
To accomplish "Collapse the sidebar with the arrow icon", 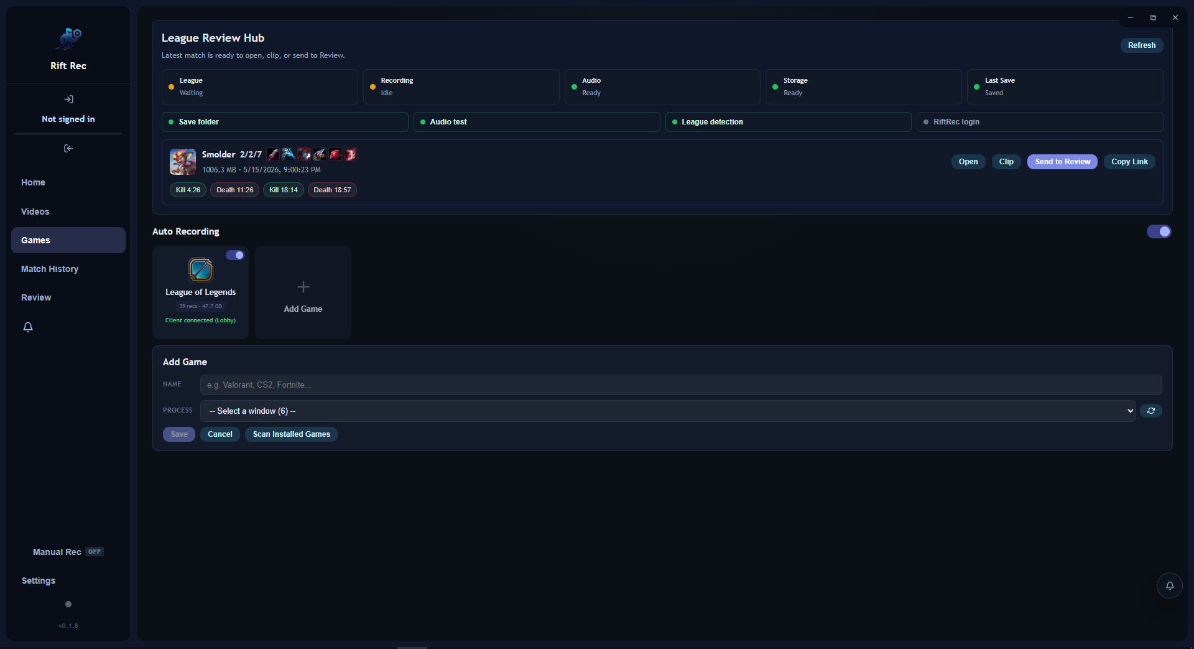I will click(x=68, y=149).
